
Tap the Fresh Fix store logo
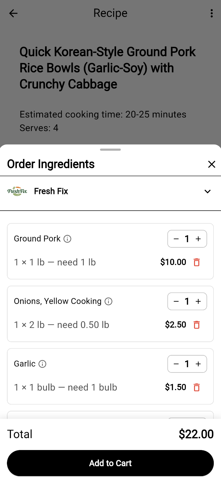click(x=17, y=191)
